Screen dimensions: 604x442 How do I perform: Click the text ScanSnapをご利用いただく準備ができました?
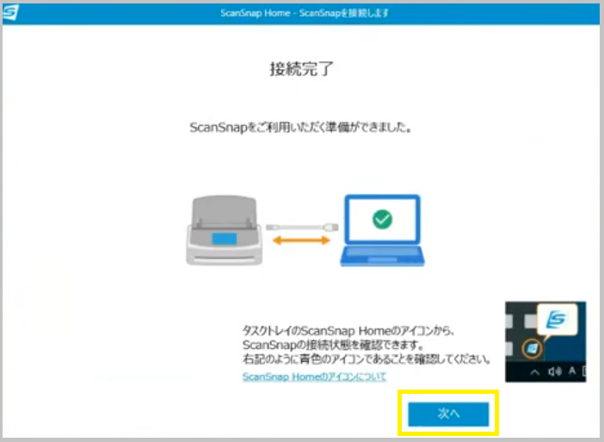click(300, 127)
